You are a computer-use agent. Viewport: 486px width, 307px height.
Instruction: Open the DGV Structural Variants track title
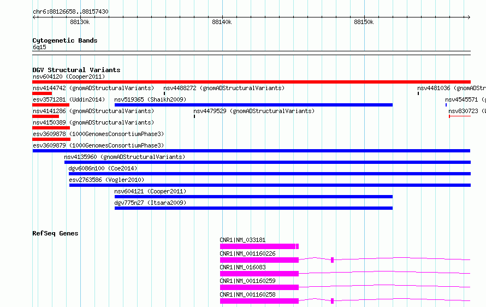pyautogui.click(x=76, y=70)
